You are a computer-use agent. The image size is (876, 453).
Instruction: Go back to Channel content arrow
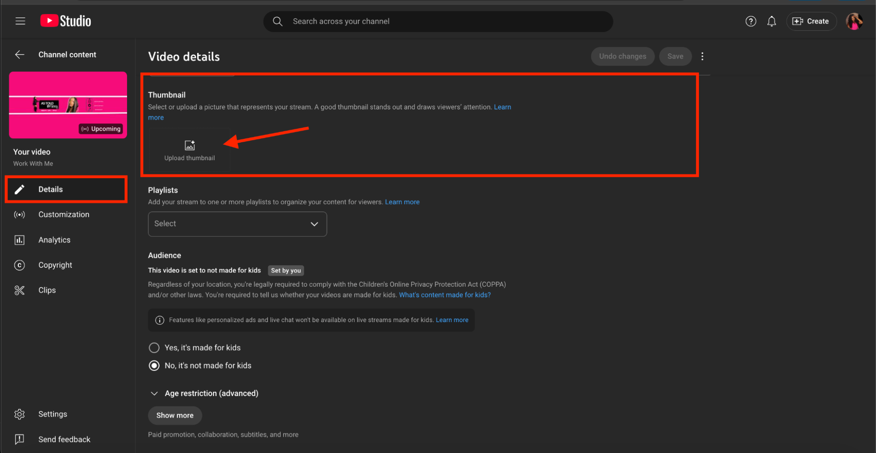coord(20,55)
